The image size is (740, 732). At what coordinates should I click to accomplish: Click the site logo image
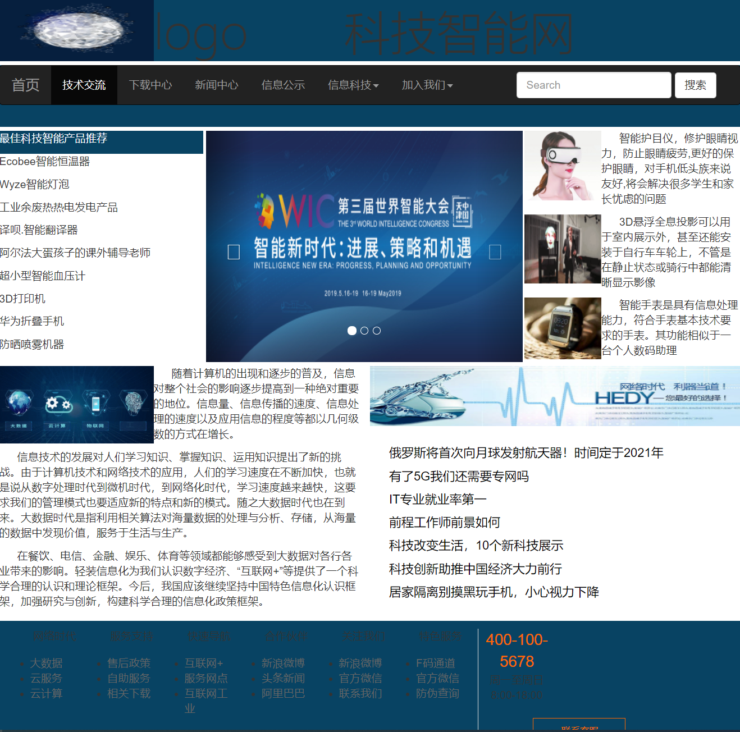(x=77, y=30)
